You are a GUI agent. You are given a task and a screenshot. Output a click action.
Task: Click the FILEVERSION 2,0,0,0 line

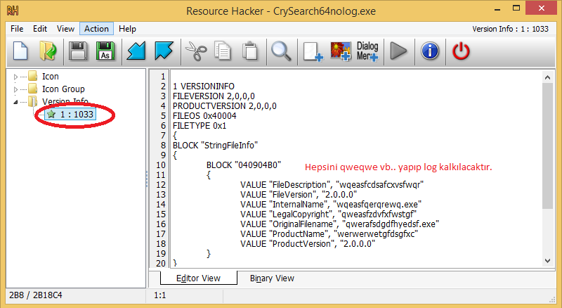(x=214, y=96)
